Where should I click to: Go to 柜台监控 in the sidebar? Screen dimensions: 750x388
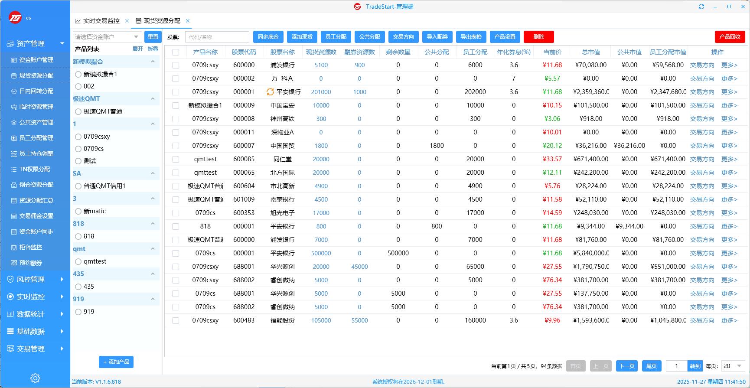click(30, 247)
